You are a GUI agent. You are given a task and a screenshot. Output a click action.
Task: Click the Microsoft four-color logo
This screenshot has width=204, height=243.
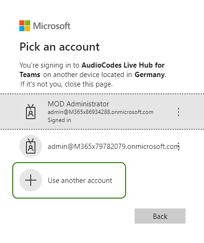[25, 26]
